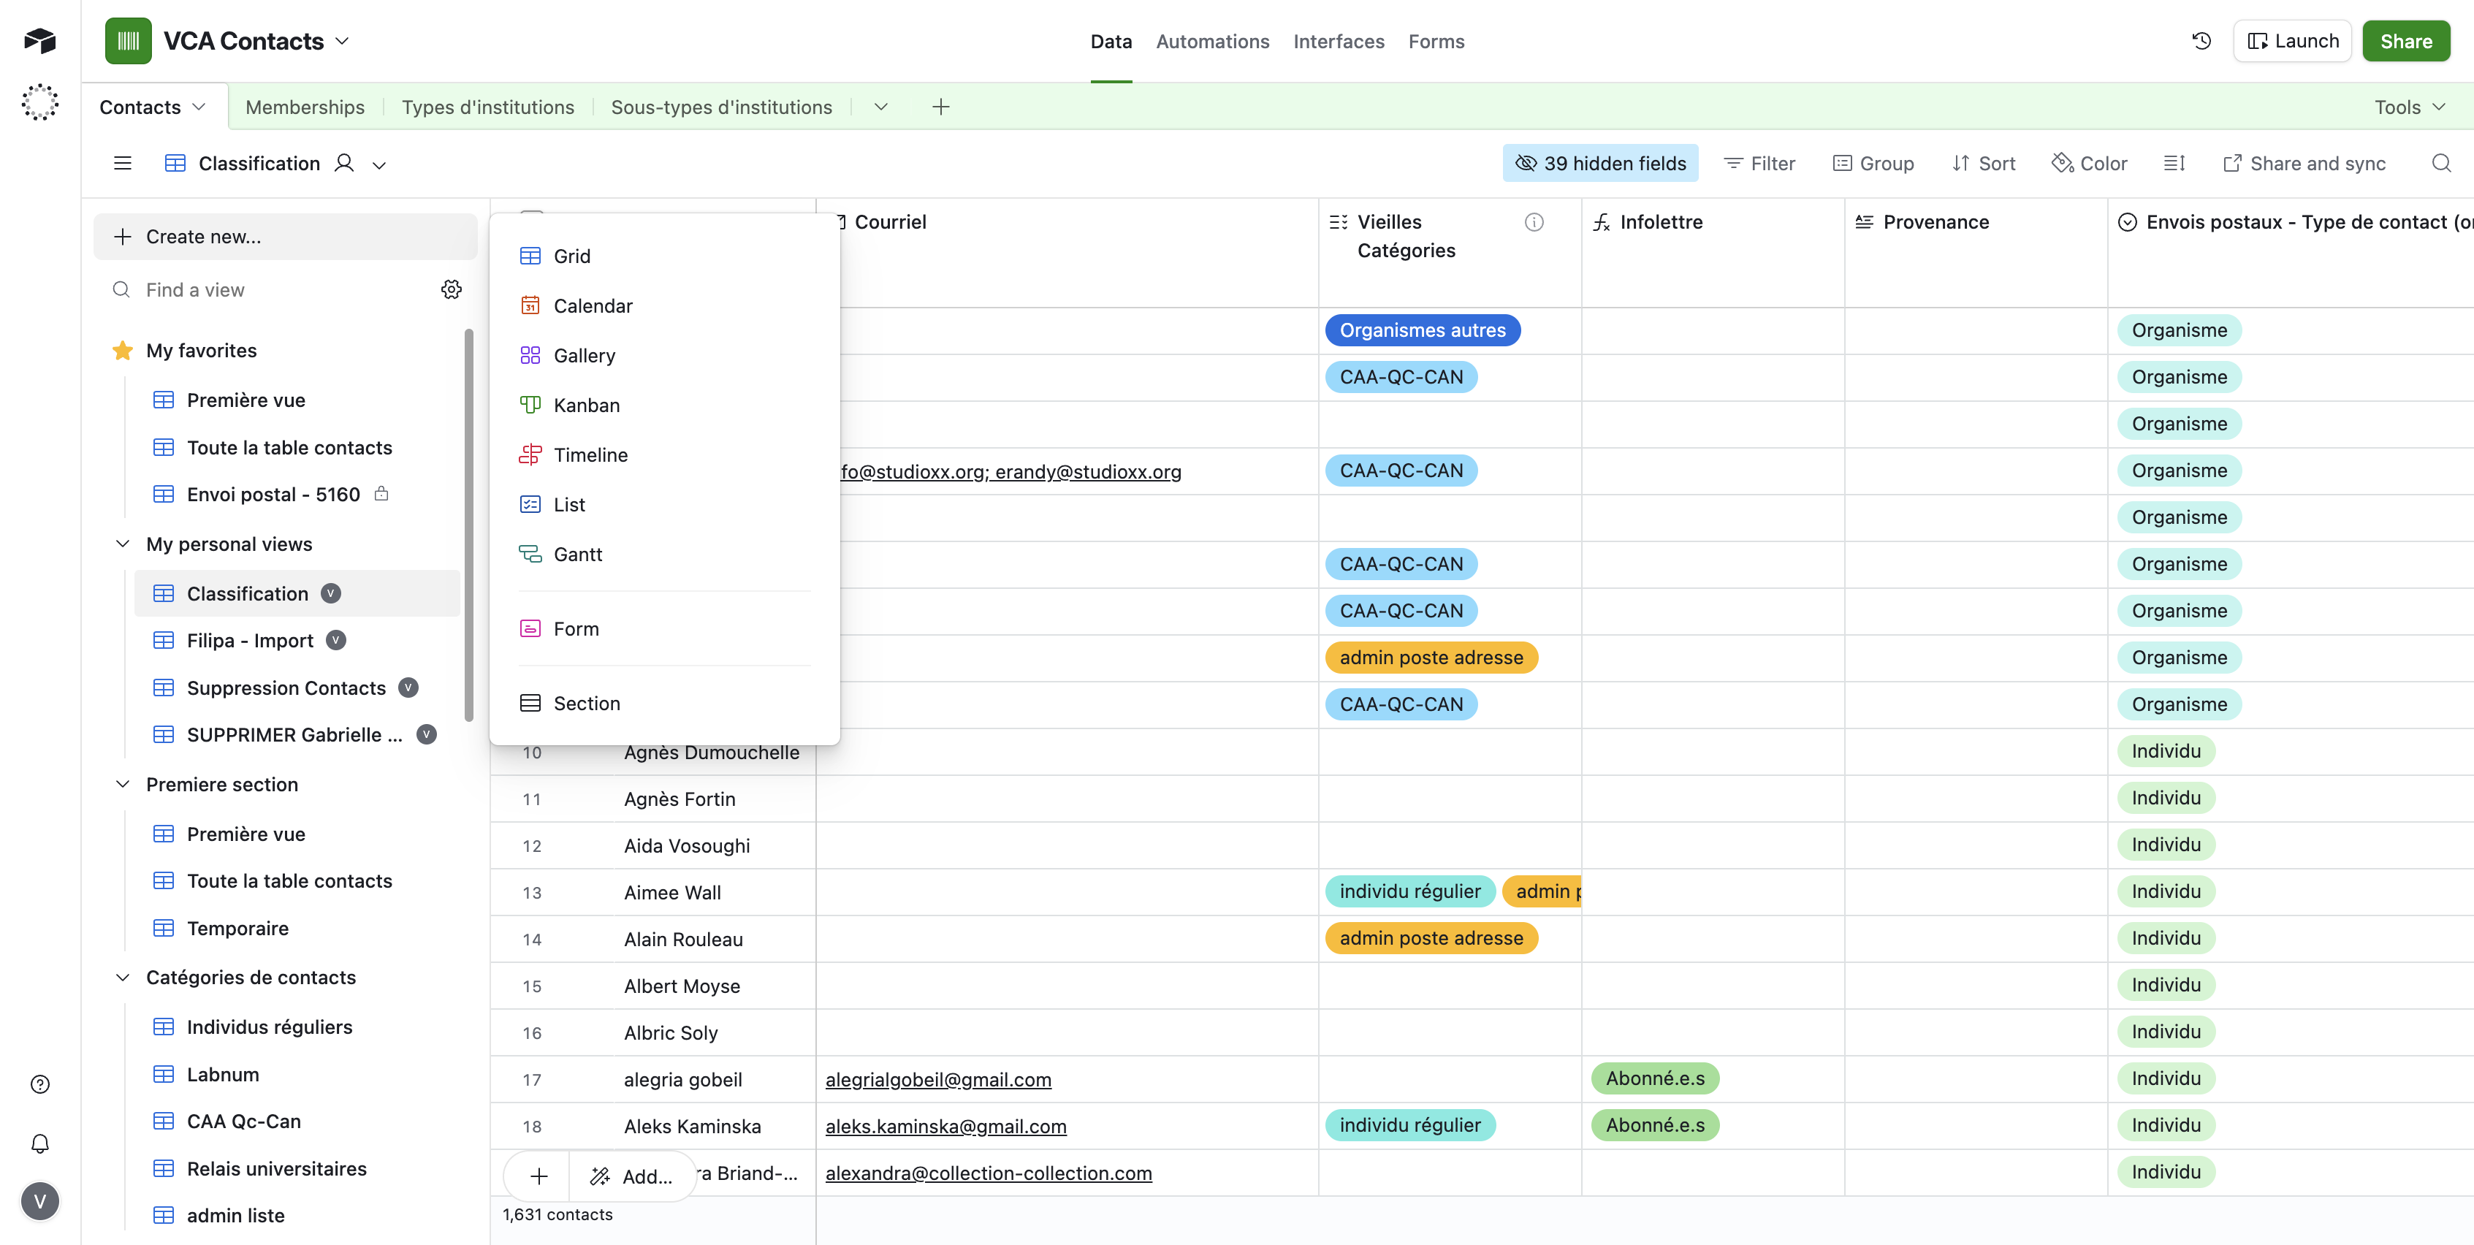Open the help question mark icon

(40, 1084)
